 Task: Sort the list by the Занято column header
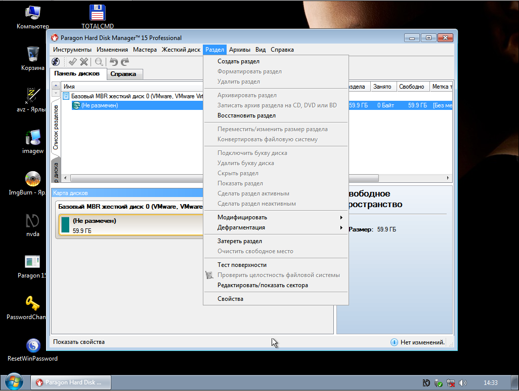pos(383,87)
